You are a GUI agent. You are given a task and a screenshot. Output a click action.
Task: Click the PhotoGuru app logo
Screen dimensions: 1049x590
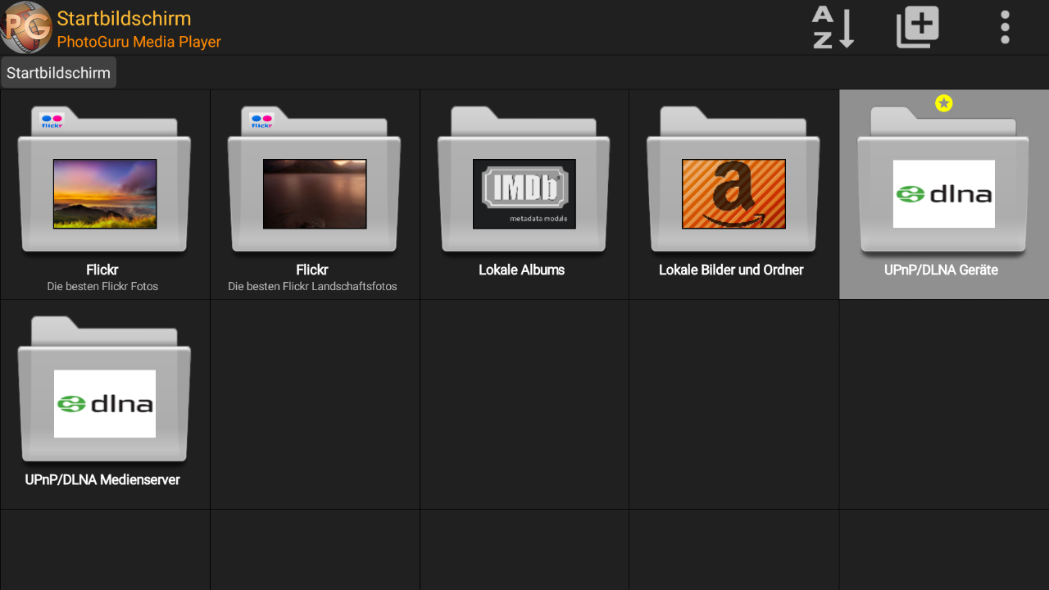[26, 27]
